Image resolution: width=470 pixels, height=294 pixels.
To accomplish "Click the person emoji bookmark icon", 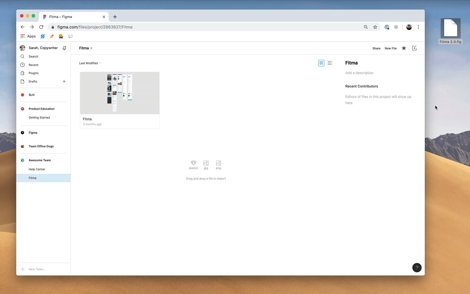I will [61, 36].
